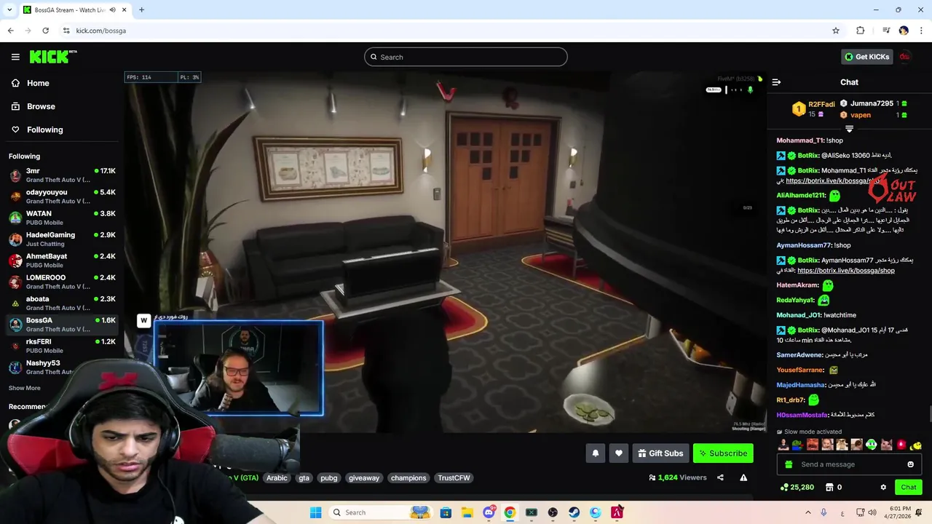Focus the Send a message field

pos(849,464)
